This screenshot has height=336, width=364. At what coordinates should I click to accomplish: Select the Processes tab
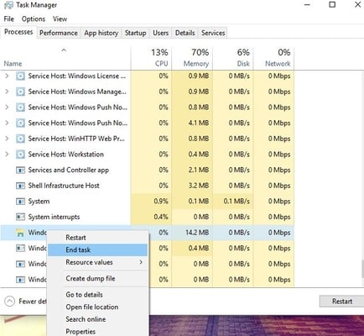(18, 32)
